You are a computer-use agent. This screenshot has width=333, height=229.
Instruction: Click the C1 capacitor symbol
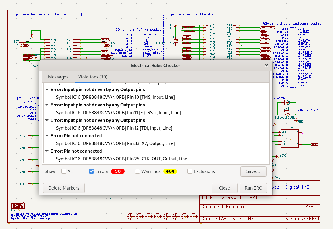pos(176,40)
